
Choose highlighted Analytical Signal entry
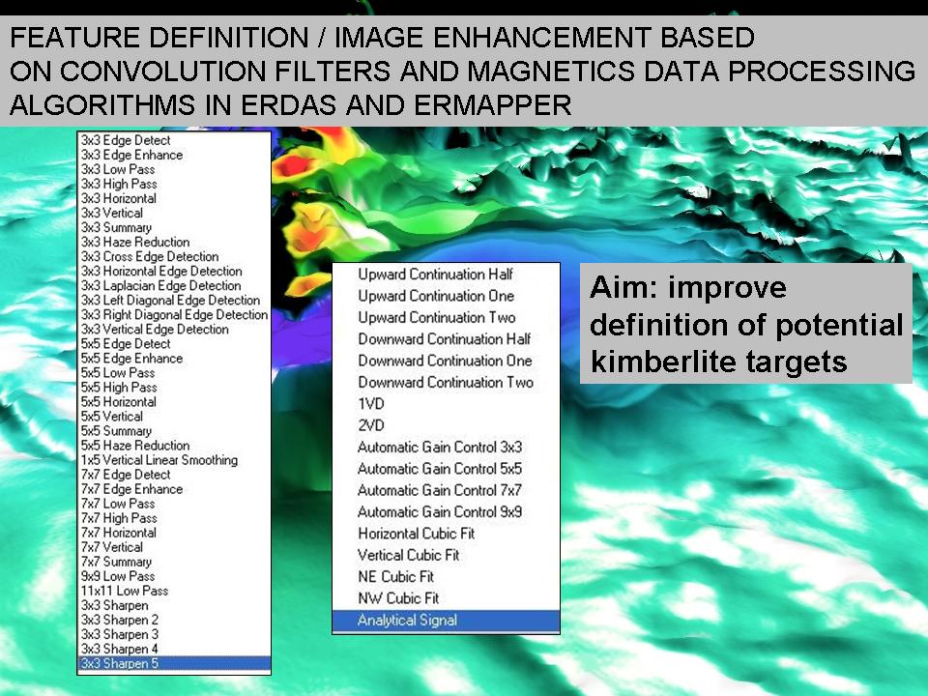pyautogui.click(x=446, y=621)
